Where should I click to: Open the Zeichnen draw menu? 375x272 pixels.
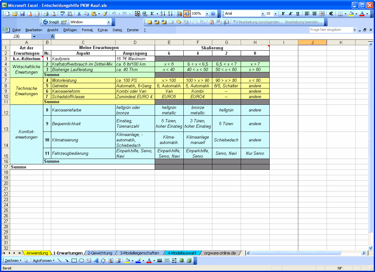coord(13,261)
